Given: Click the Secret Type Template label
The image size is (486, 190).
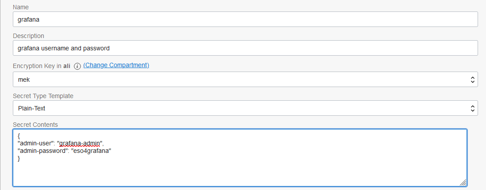Looking at the screenshot, I should (x=43, y=96).
